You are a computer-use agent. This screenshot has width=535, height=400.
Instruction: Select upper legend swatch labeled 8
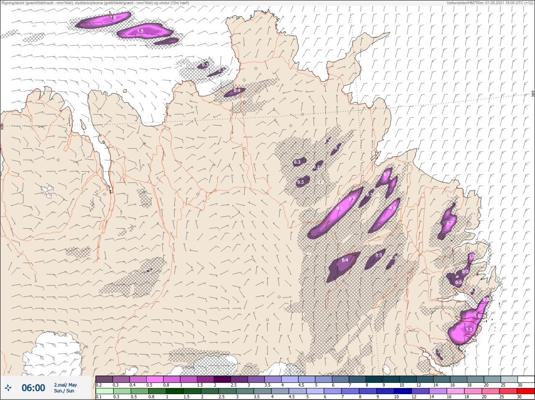click(x=374, y=379)
